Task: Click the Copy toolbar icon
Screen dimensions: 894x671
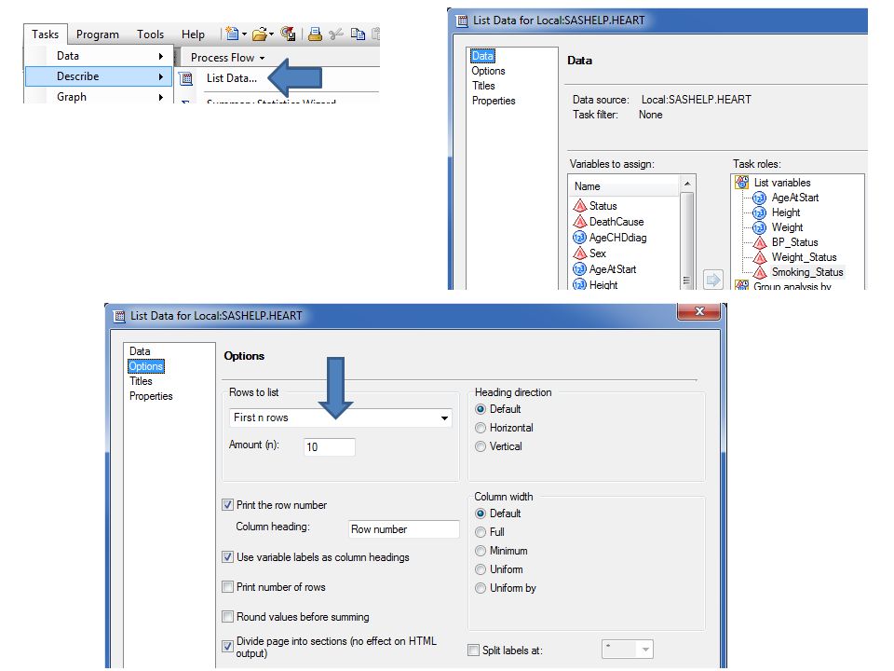Action: 358,34
